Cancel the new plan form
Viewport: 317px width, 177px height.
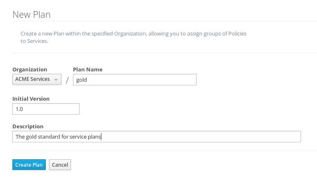coord(60,165)
